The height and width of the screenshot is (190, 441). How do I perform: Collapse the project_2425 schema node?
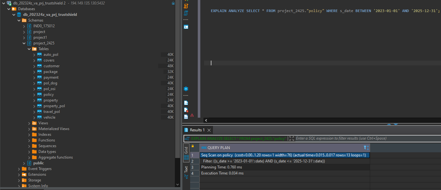click(24, 43)
